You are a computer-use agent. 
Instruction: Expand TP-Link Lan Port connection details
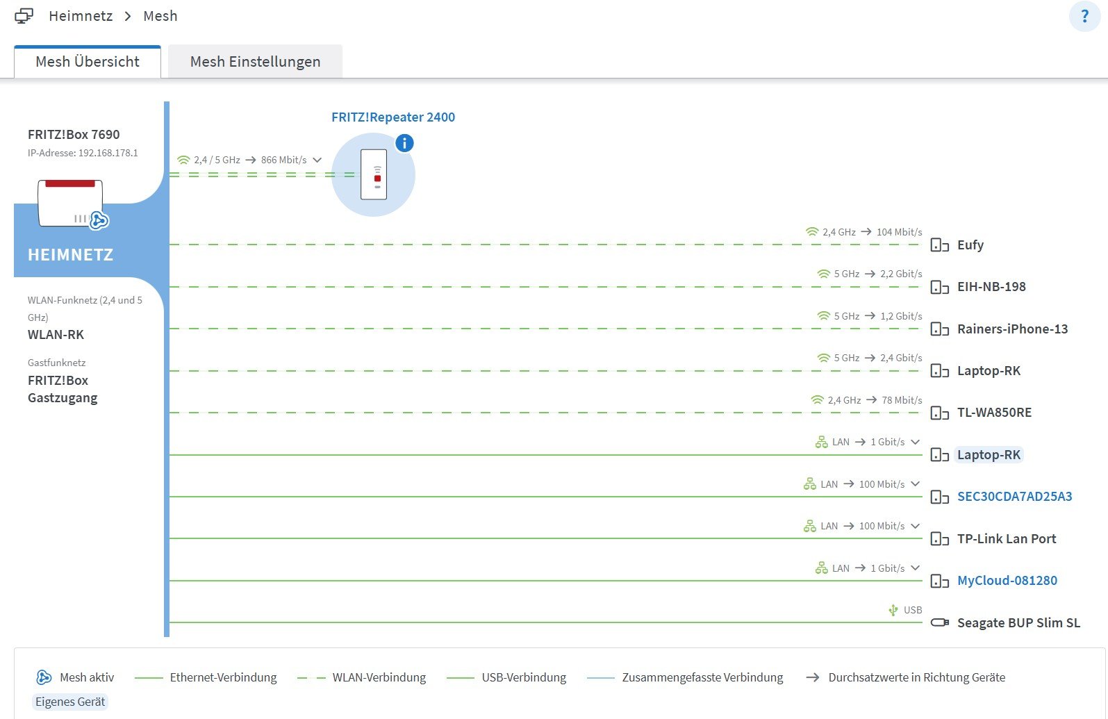(916, 526)
